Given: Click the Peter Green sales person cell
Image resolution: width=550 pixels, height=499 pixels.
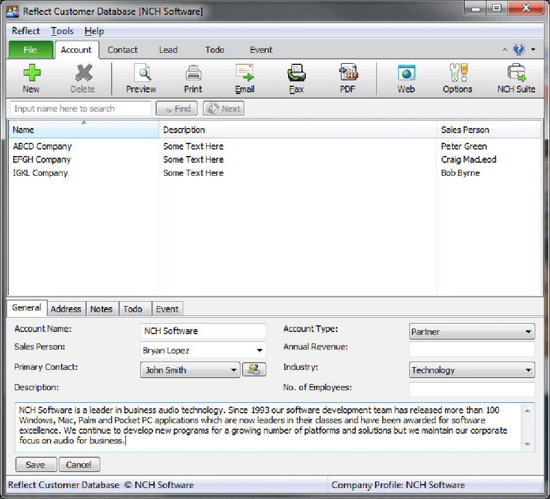Looking at the screenshot, I should (x=464, y=147).
